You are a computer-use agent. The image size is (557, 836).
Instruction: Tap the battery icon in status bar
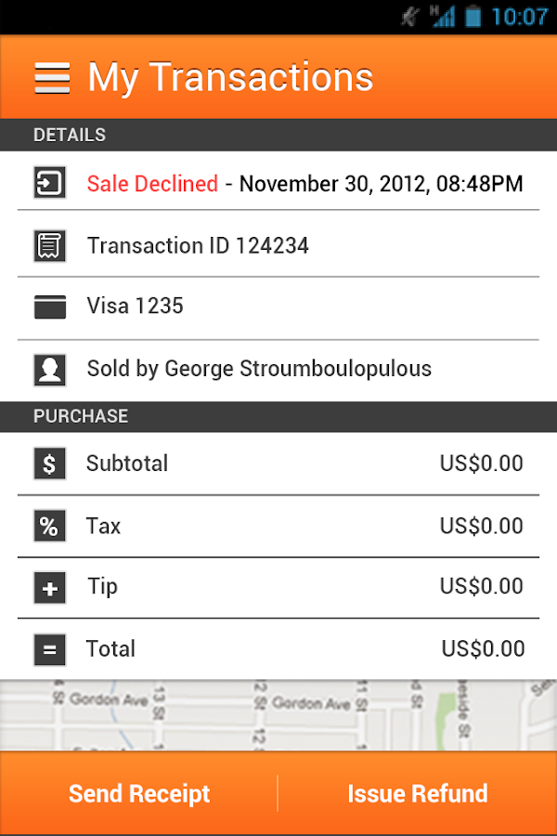pyautogui.click(x=474, y=16)
